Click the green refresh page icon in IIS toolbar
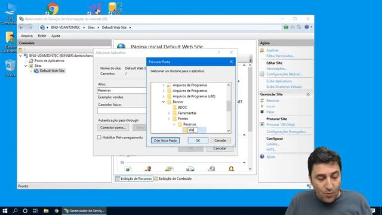The width and height of the screenshot is (382, 215). pos(286,27)
